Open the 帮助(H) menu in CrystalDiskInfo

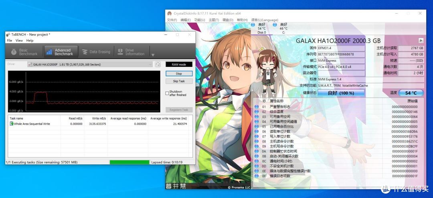click(242, 20)
